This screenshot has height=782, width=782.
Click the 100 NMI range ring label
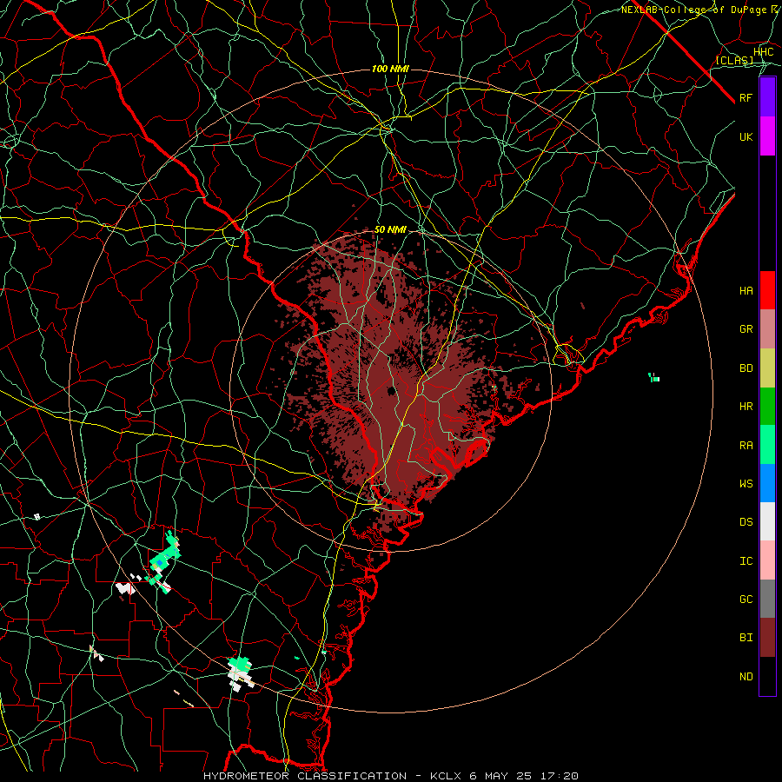tap(390, 69)
